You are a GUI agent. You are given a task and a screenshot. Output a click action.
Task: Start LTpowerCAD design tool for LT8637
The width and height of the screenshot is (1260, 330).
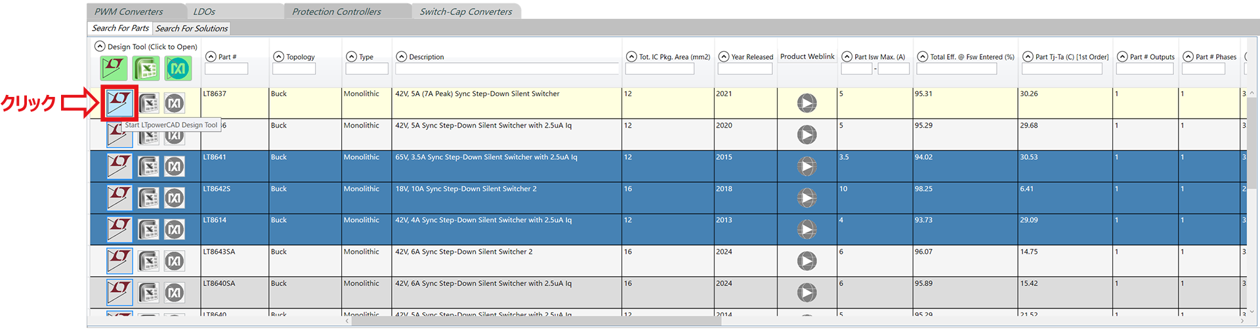(119, 103)
